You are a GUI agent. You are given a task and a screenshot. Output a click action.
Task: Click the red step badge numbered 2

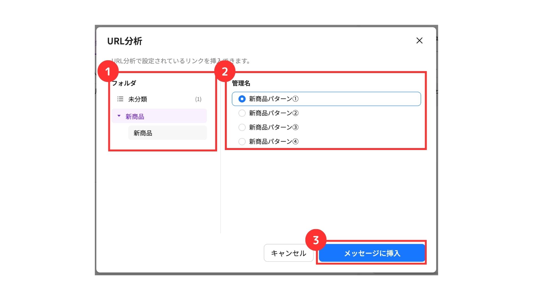click(x=225, y=71)
